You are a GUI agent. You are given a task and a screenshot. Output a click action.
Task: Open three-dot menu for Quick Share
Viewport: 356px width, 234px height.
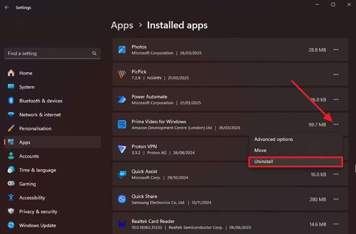(336, 199)
